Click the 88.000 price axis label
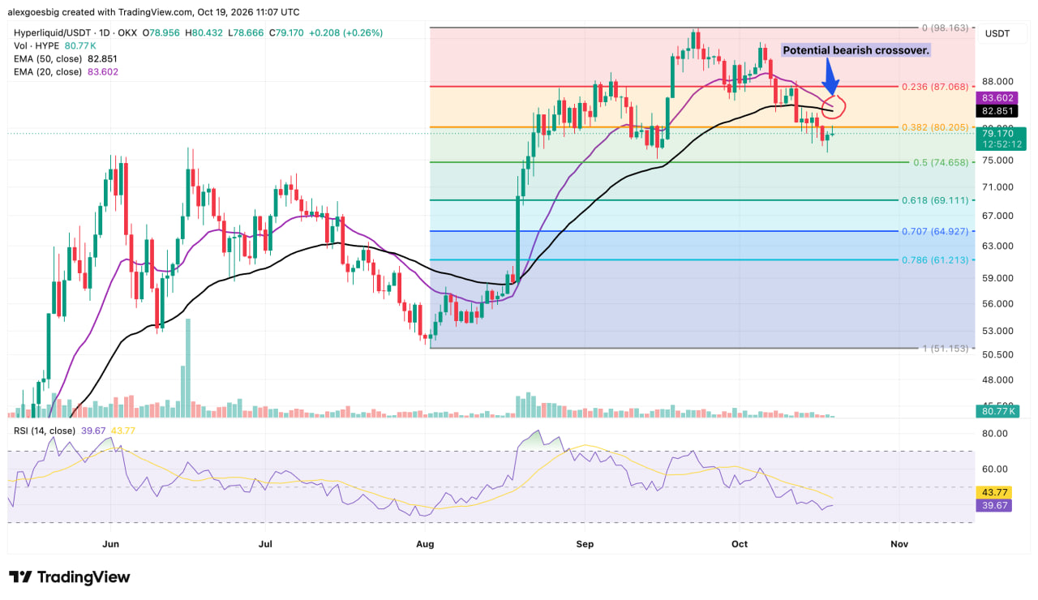The width and height of the screenshot is (1038, 600). click(x=998, y=82)
